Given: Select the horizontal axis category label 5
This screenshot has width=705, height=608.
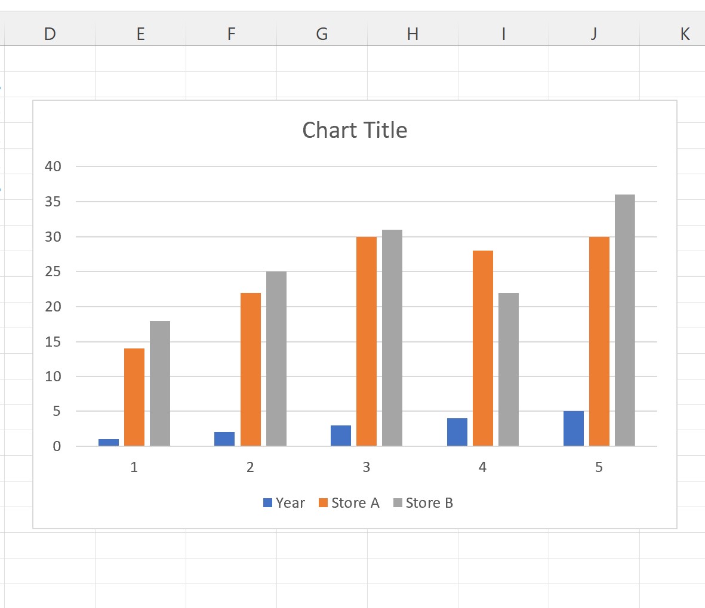Looking at the screenshot, I should coord(599,467).
